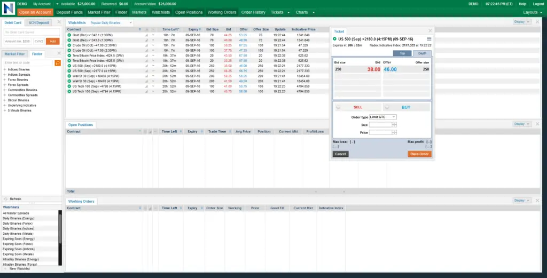Click the Refresh icon in Finder panel
547x278 pixels.
tap(5, 199)
